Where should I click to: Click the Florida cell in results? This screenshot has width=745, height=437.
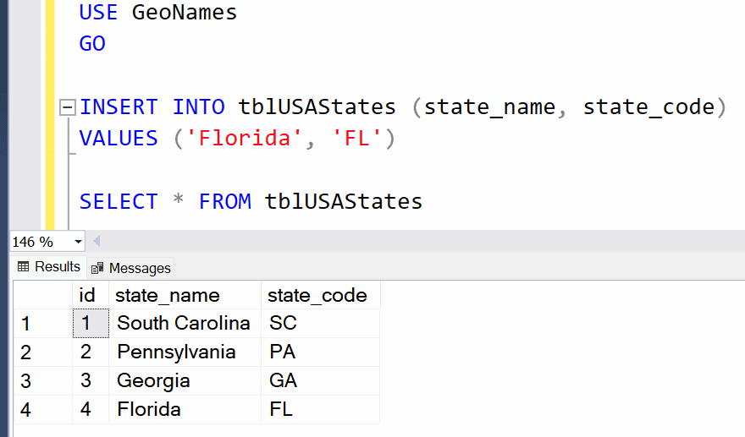(185, 409)
